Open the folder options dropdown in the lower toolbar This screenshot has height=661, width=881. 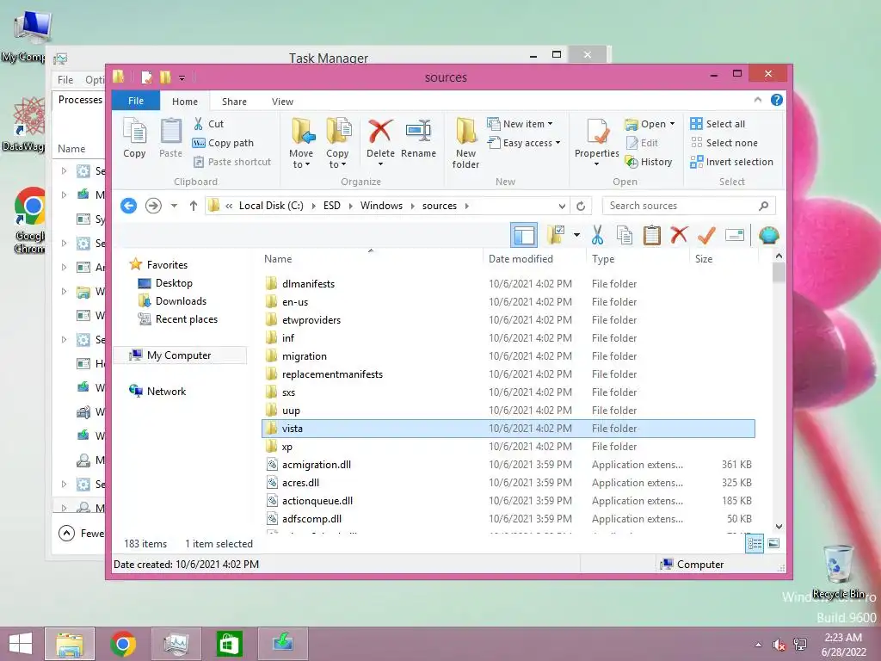(x=576, y=235)
